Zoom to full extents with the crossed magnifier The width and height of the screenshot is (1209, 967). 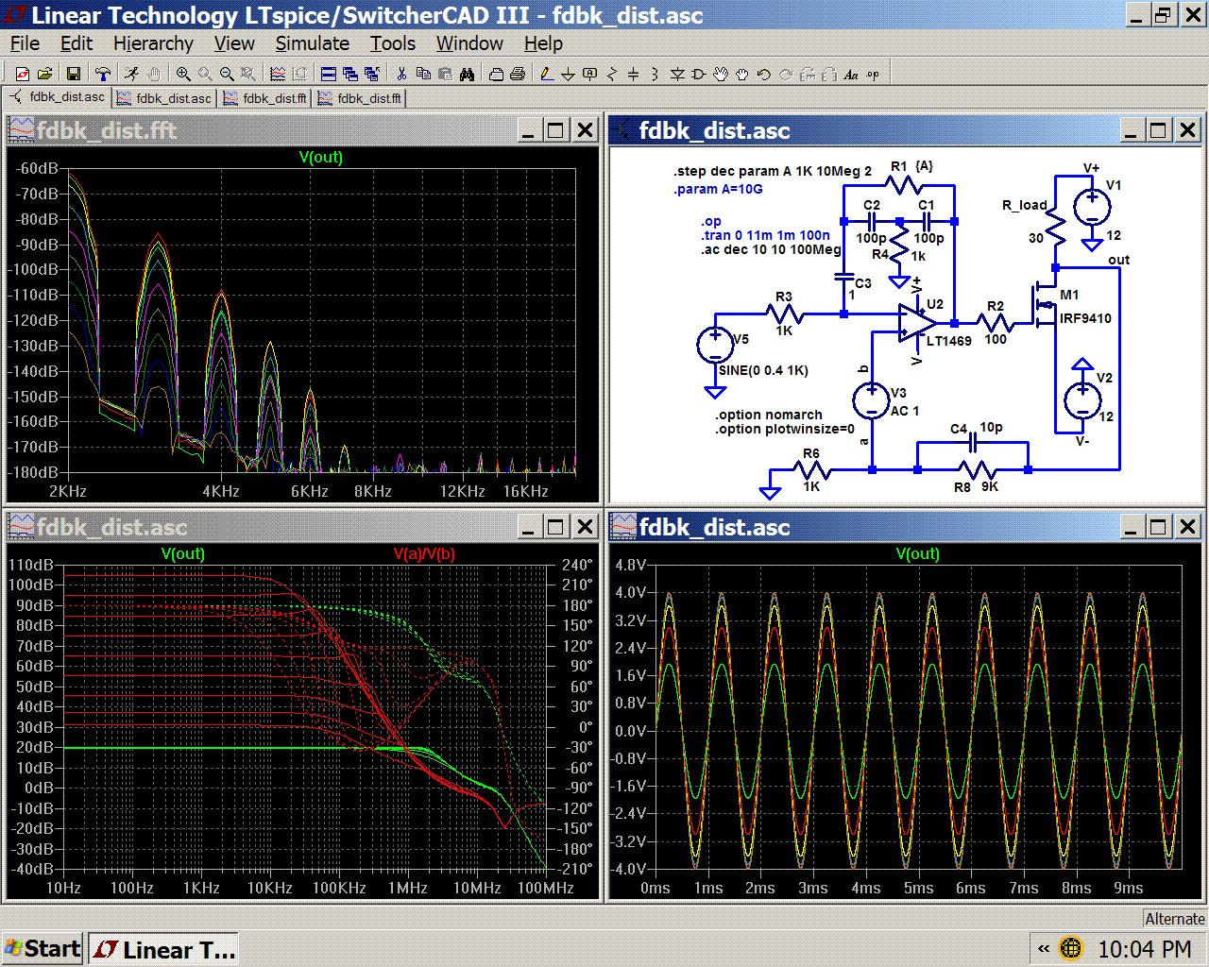[248, 74]
